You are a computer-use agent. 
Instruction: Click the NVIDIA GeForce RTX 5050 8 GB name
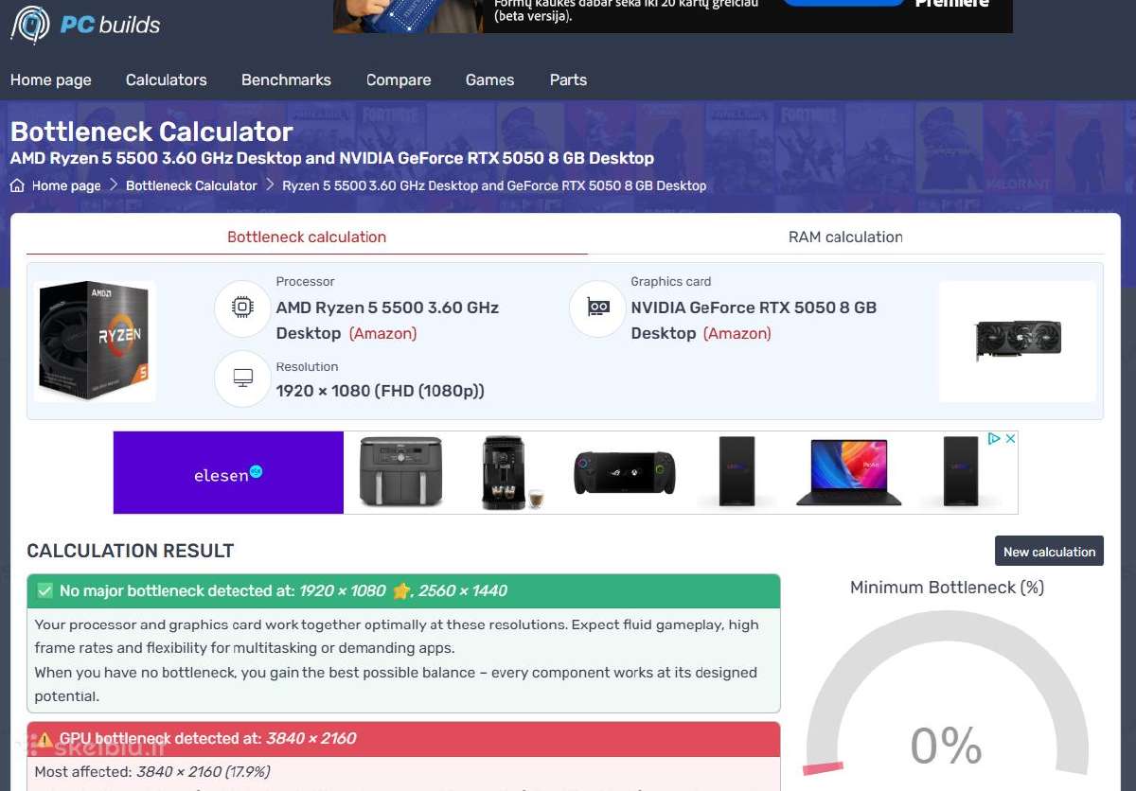tap(754, 320)
